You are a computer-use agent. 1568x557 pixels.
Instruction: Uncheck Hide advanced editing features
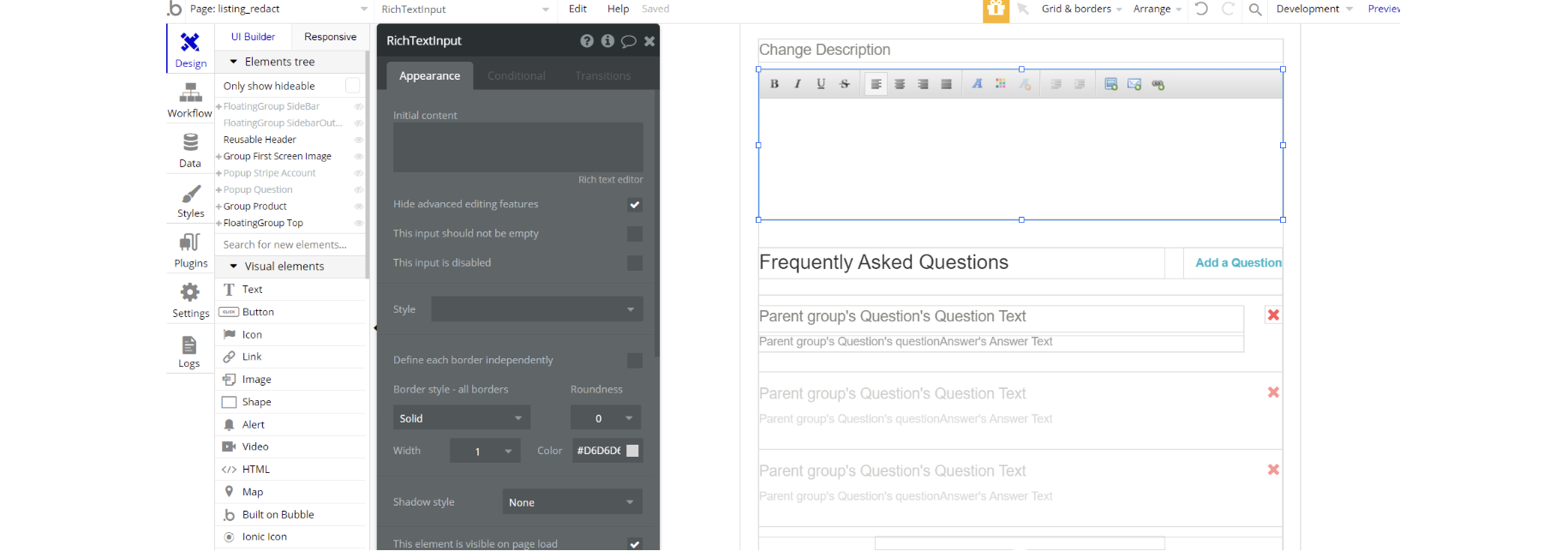coord(634,205)
